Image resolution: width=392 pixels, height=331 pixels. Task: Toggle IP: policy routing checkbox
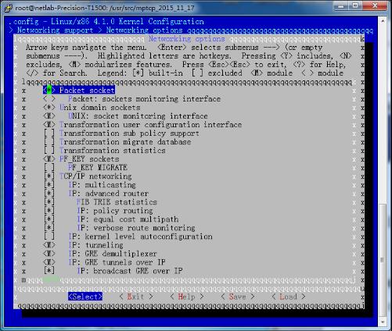point(49,211)
